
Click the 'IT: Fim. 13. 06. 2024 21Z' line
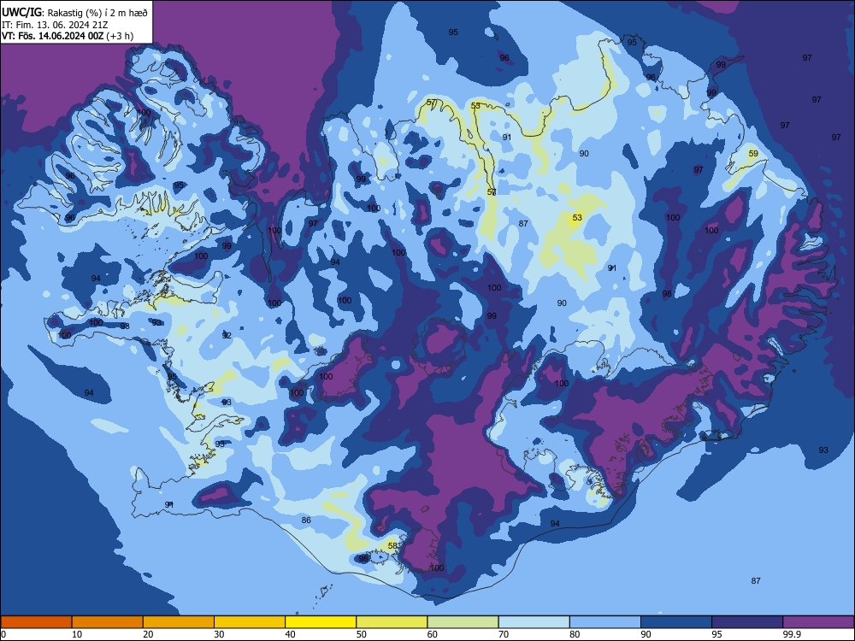click(55, 25)
